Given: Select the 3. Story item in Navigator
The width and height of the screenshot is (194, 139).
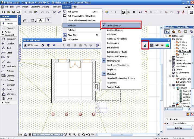Looking at the screenshot, I should point(182,42).
